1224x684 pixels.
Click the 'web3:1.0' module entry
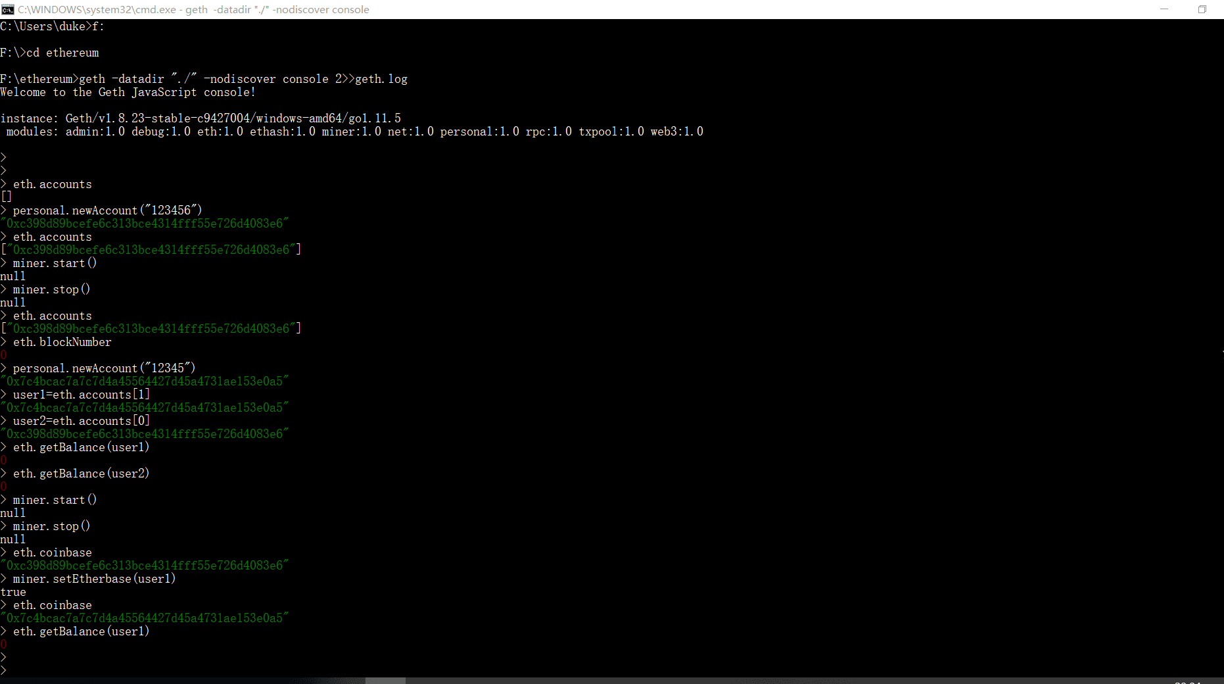677,132
